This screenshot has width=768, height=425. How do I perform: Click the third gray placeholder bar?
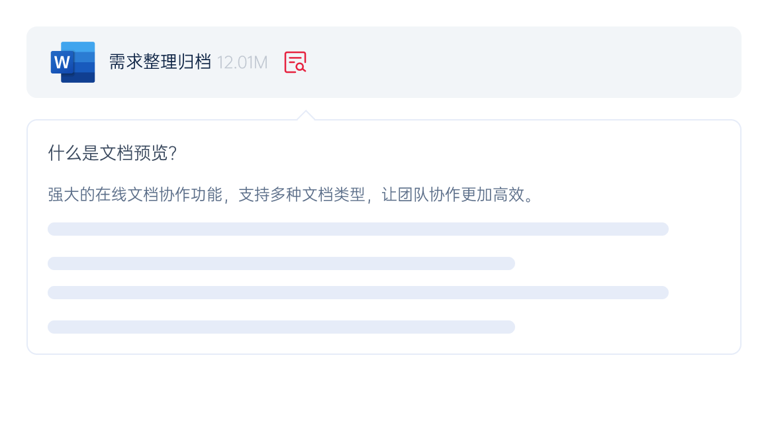tap(358, 292)
